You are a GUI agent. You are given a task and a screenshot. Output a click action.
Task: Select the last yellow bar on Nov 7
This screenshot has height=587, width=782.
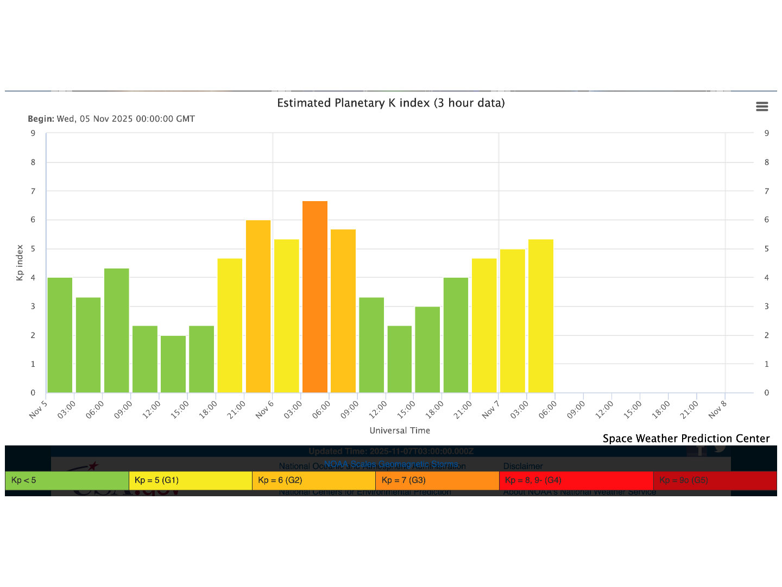coord(541,316)
